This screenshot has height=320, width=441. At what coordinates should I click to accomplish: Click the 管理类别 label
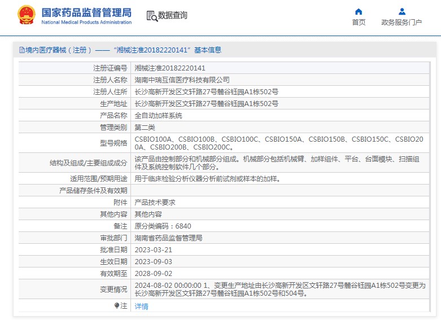tap(113, 127)
